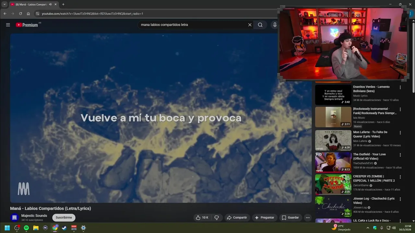
Task: Open options for Rocksteady Instrumental video
Action: [x=400, y=109]
